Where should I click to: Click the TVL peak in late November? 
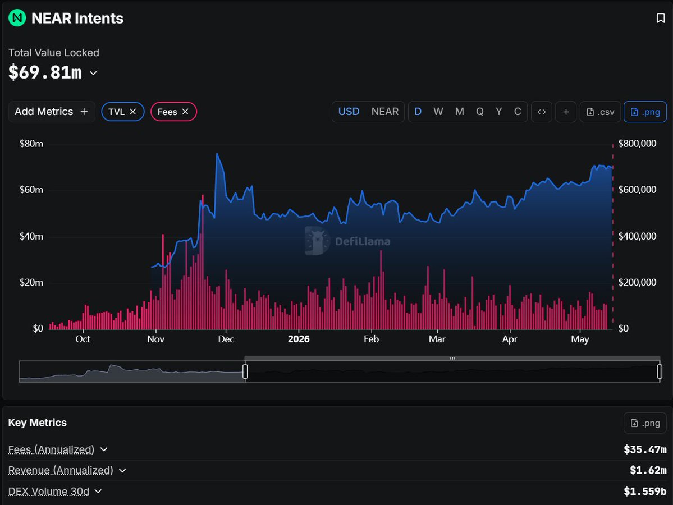217,154
